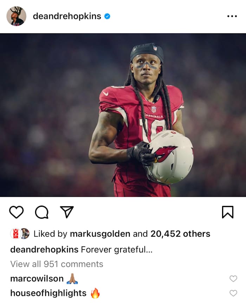Click second liker avatar thumbnail
246x303 pixels.
25,234
